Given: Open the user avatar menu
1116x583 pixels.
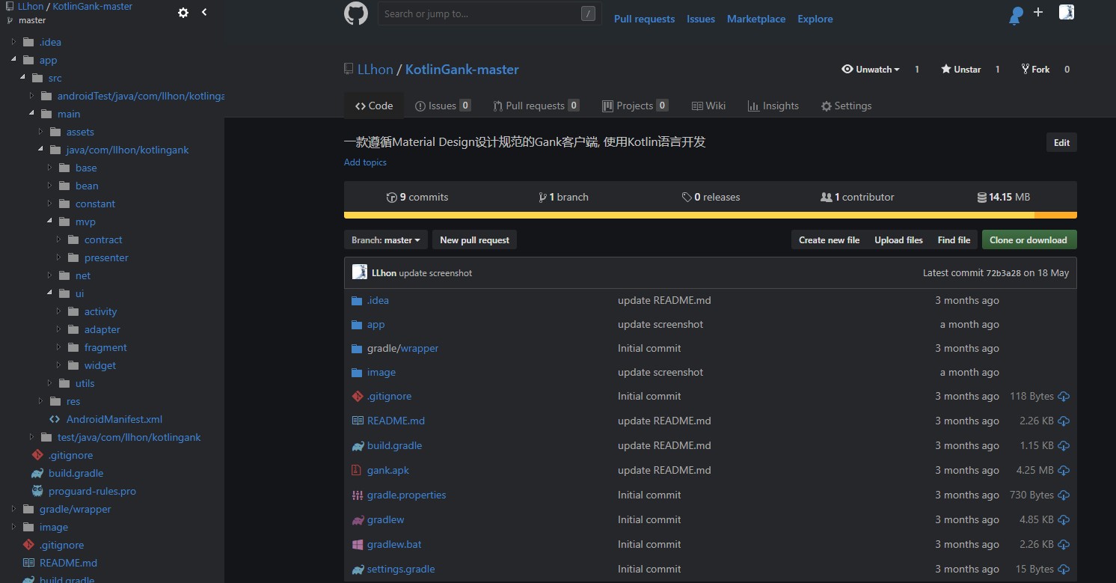Looking at the screenshot, I should [1067, 12].
